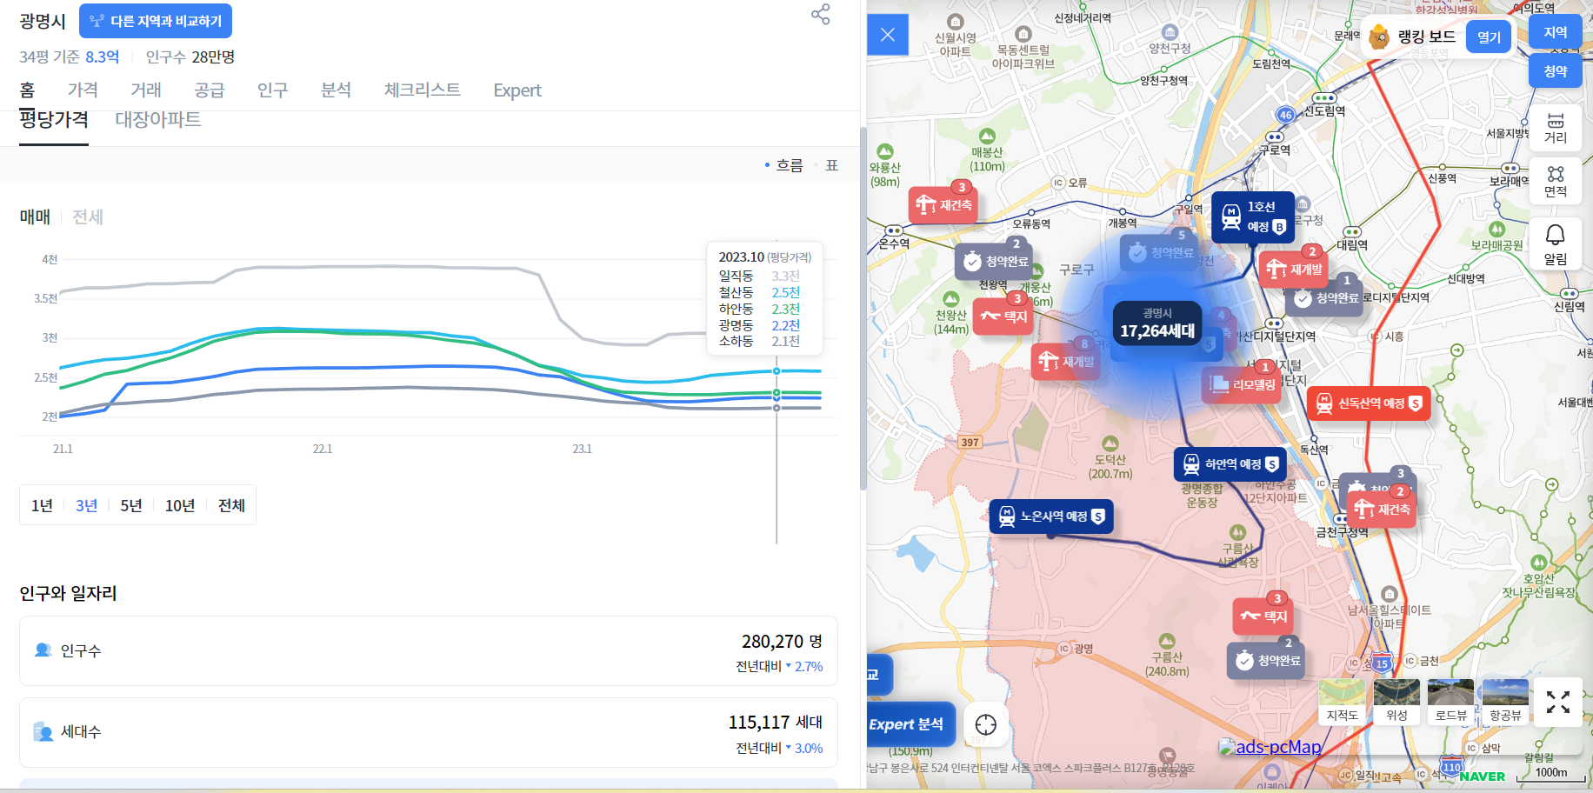Select the 위성 satellite view thumbnail
Viewport: 1593px width, 793px height.
tap(1396, 702)
